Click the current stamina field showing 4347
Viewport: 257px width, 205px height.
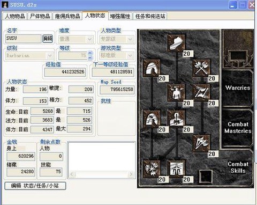click(42, 129)
